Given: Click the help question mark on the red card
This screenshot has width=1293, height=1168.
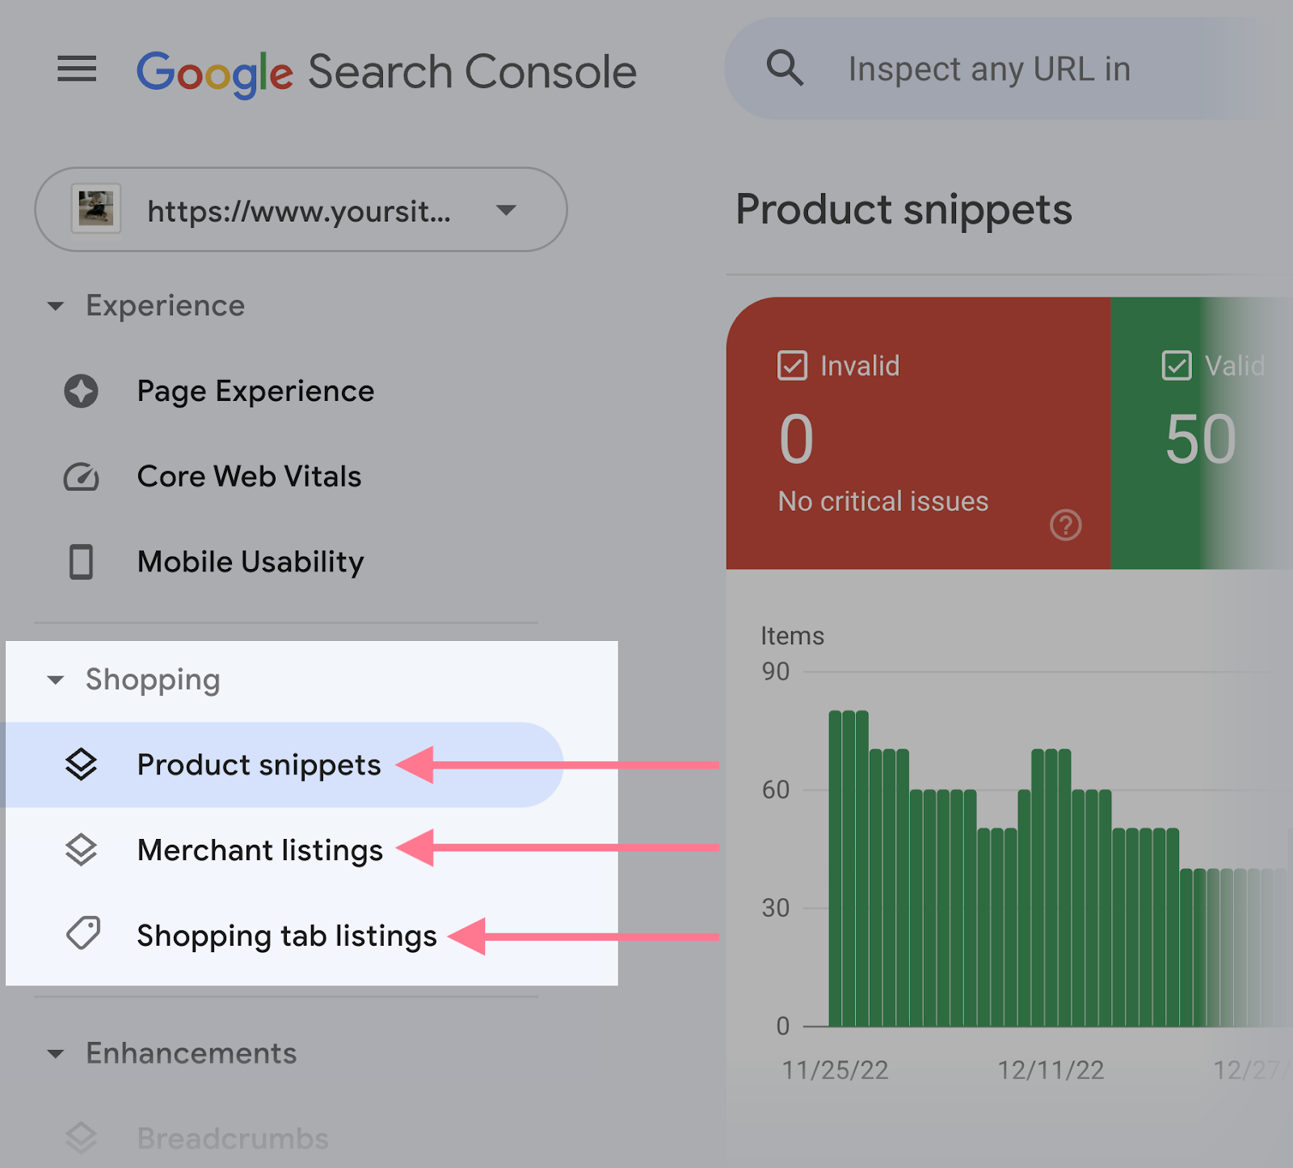Looking at the screenshot, I should coord(1065,525).
